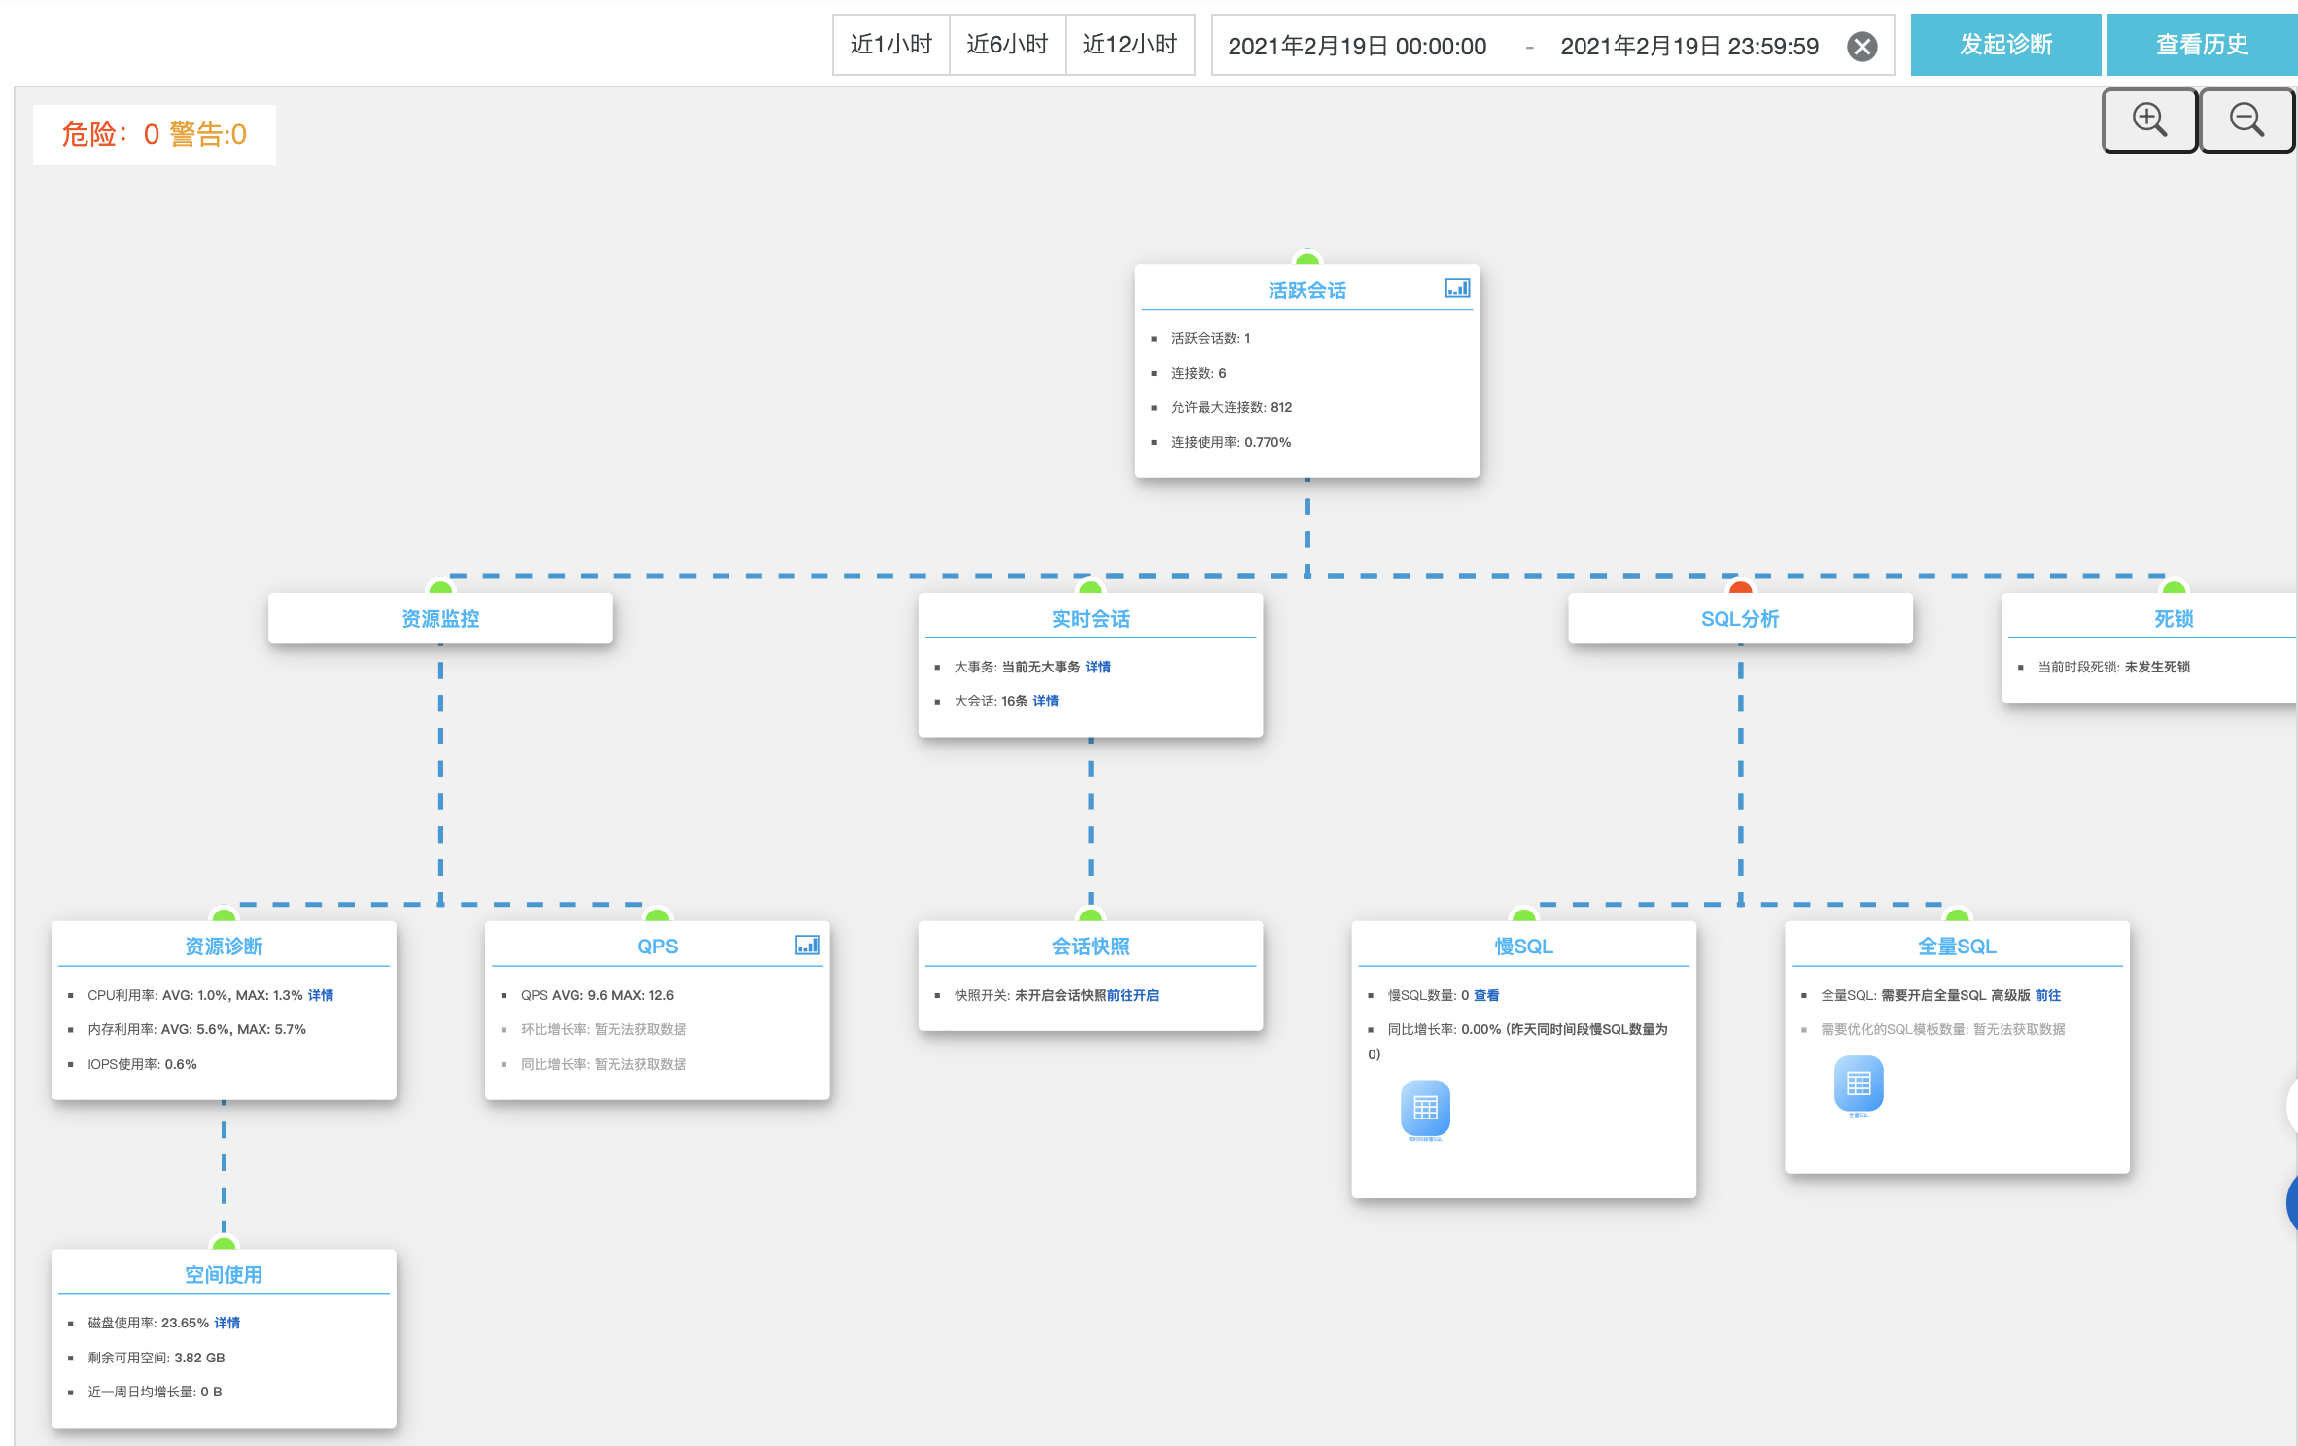Click 查看 link for 慢SQL数量
The width and height of the screenshot is (2298, 1446).
[x=1486, y=995]
